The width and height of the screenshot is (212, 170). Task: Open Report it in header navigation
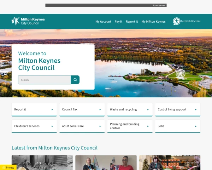click(x=132, y=22)
